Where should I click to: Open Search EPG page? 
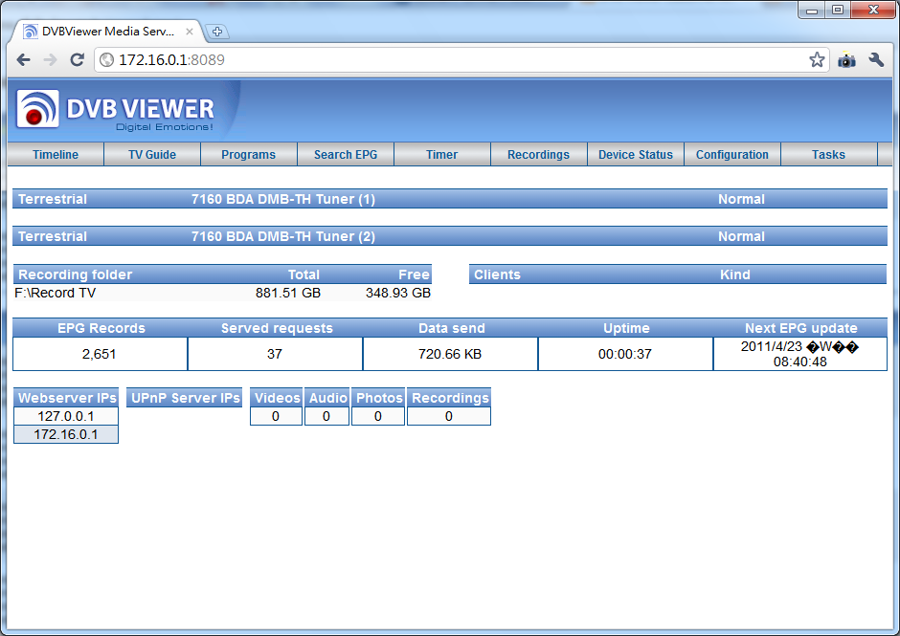346,155
